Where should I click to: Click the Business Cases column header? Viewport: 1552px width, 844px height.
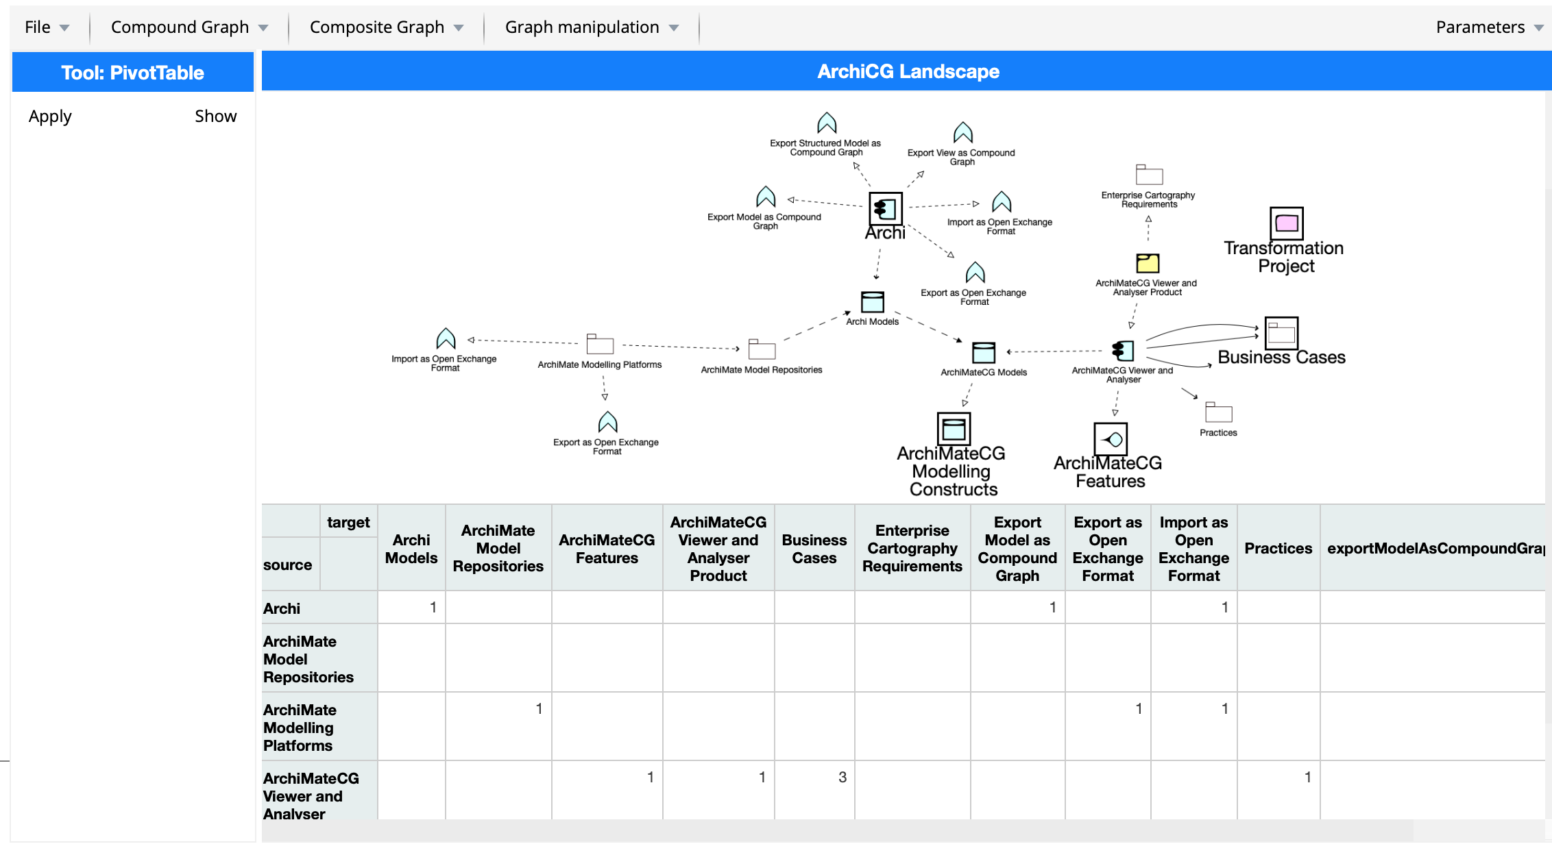(814, 549)
